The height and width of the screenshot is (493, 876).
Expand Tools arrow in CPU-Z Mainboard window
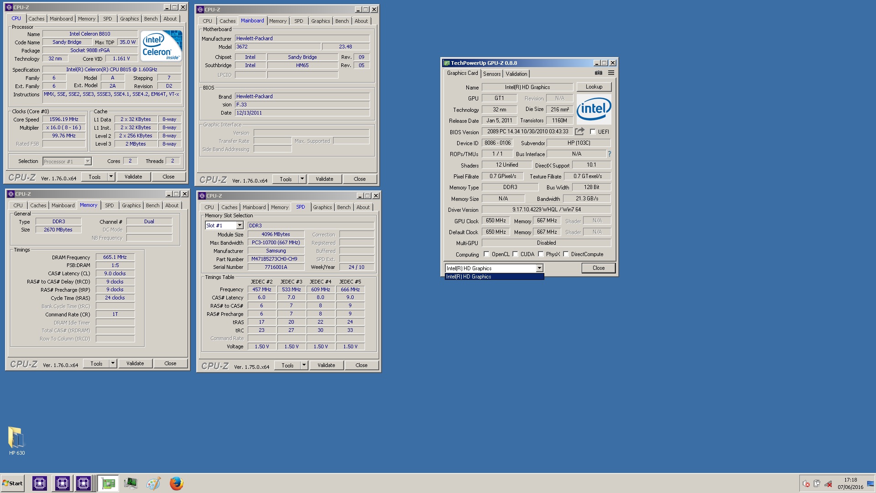(x=302, y=179)
